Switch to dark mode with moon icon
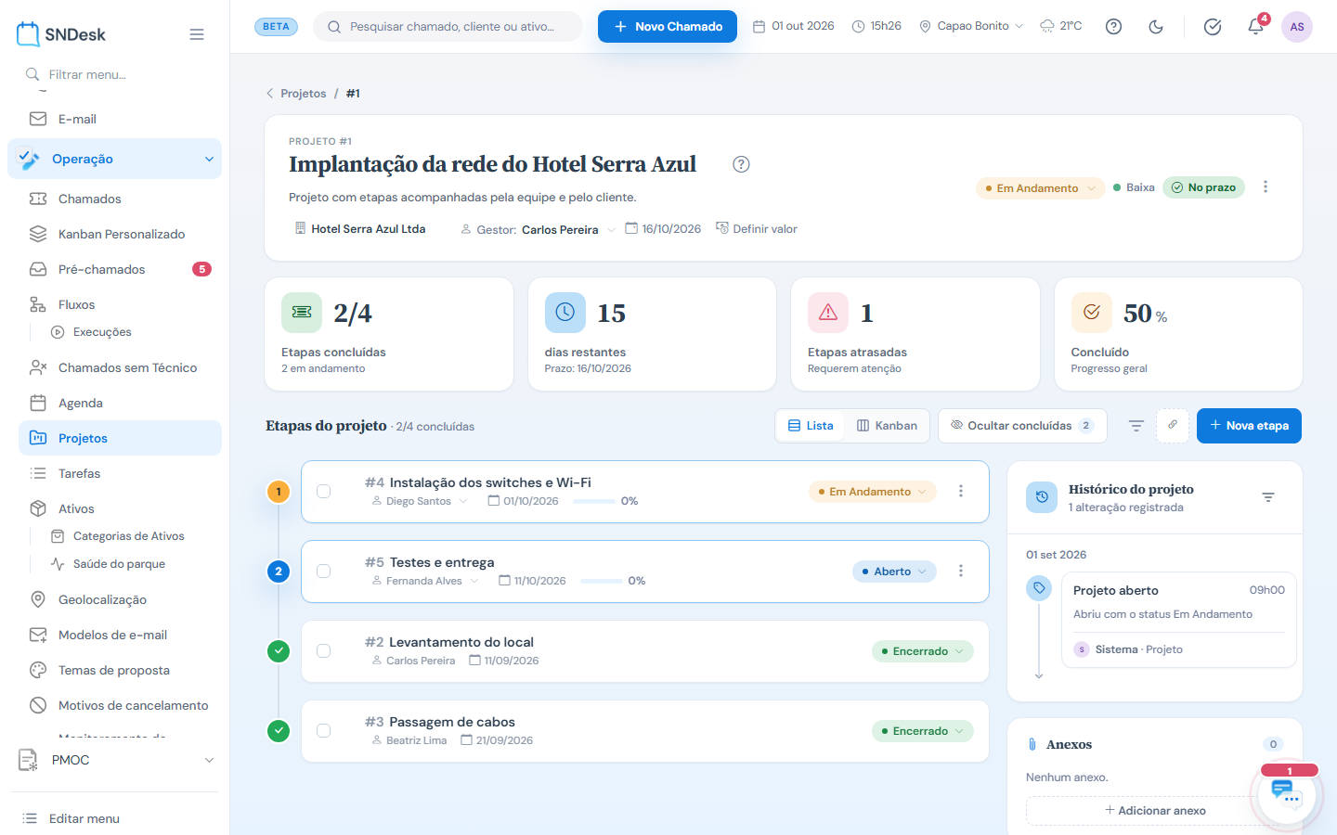The width and height of the screenshot is (1337, 835). pyautogui.click(x=1156, y=27)
